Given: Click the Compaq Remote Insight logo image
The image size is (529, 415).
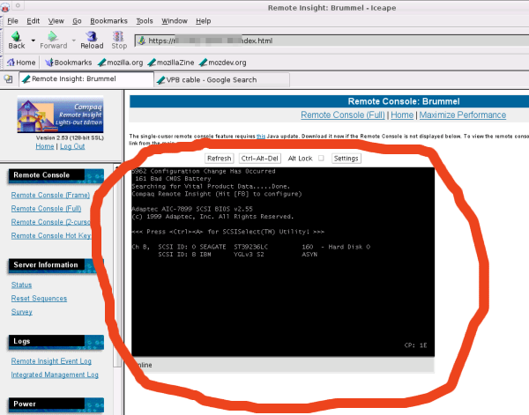Looking at the screenshot, I should click(x=60, y=115).
